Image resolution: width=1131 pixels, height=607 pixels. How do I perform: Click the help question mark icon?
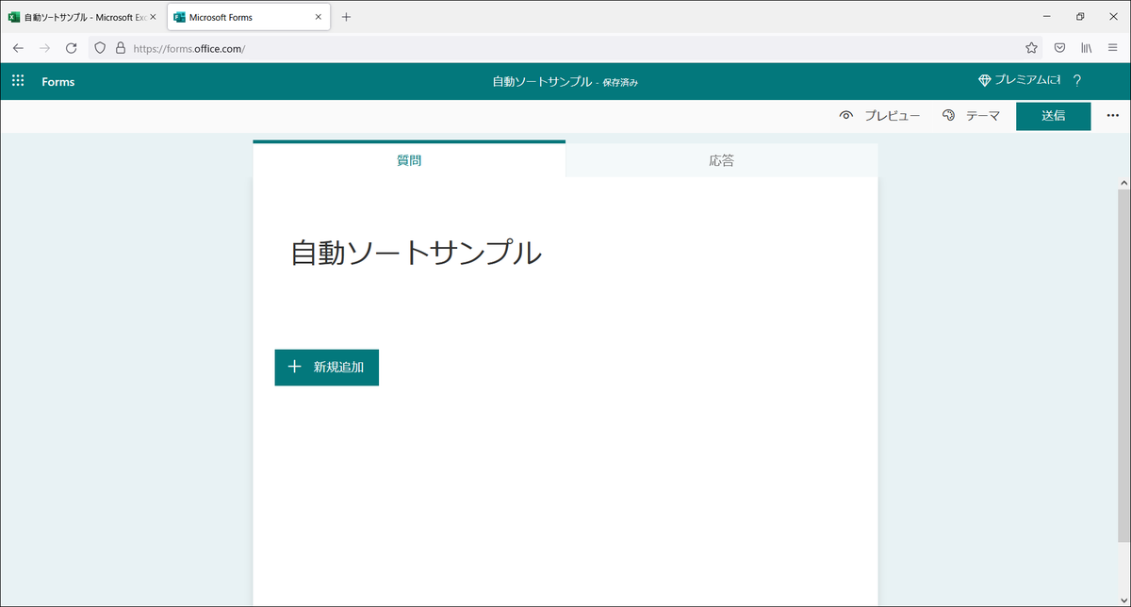[1077, 80]
